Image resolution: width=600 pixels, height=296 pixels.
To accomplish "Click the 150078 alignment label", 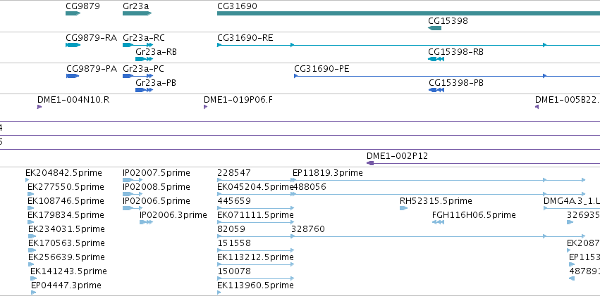I will (x=234, y=271).
